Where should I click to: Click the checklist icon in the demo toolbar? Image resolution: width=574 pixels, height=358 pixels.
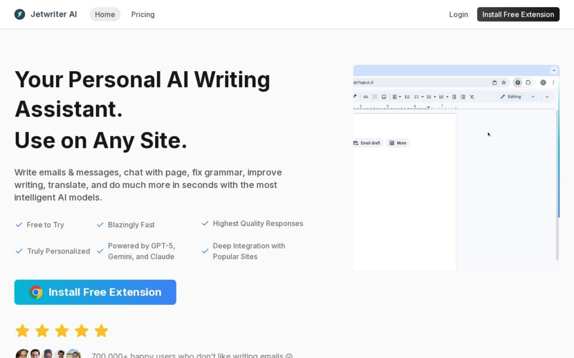click(x=416, y=97)
